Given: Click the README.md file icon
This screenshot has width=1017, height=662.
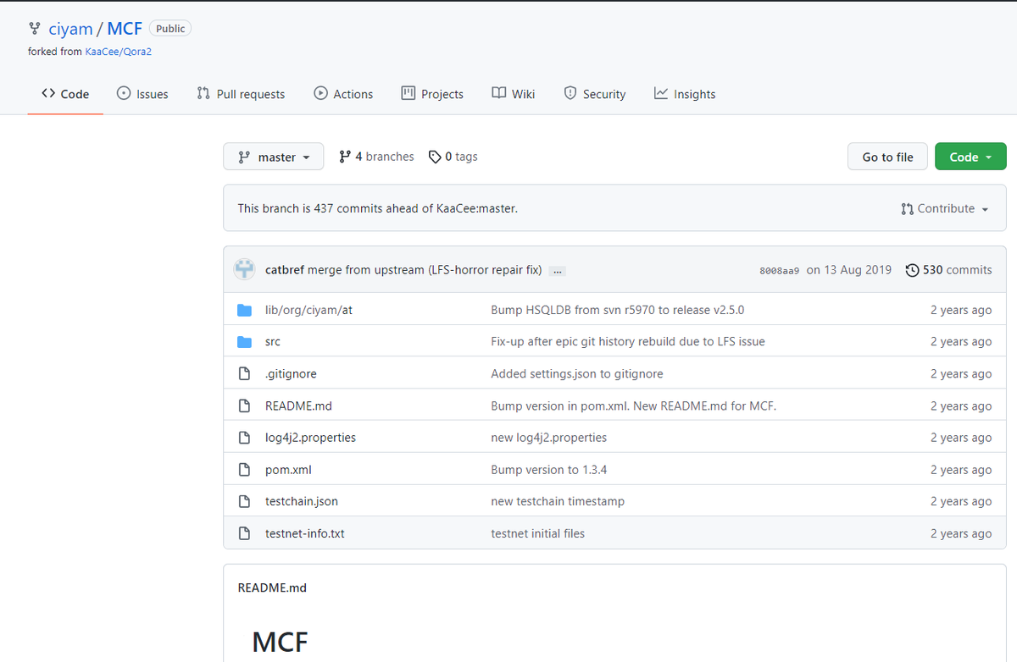Looking at the screenshot, I should [x=245, y=405].
